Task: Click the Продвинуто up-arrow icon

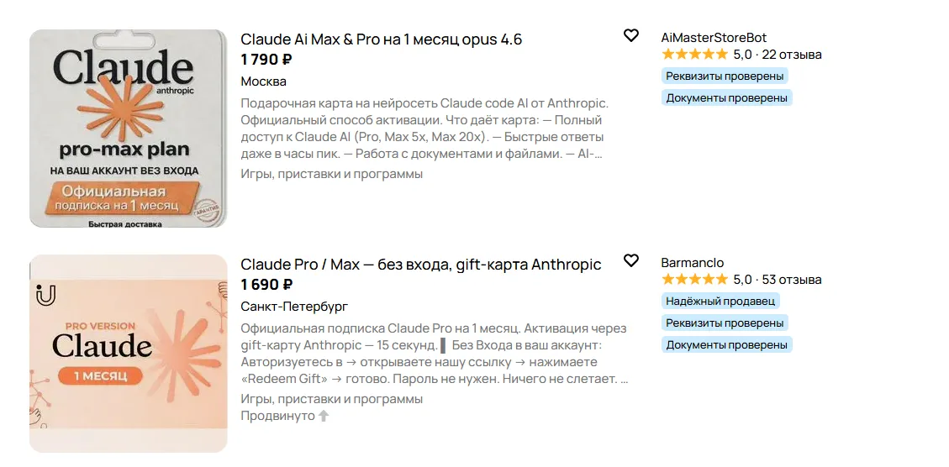Action: (324, 416)
